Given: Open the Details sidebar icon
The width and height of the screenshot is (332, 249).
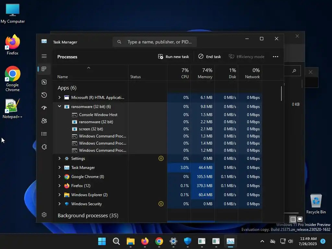Looking at the screenshot, I should click(44, 134).
